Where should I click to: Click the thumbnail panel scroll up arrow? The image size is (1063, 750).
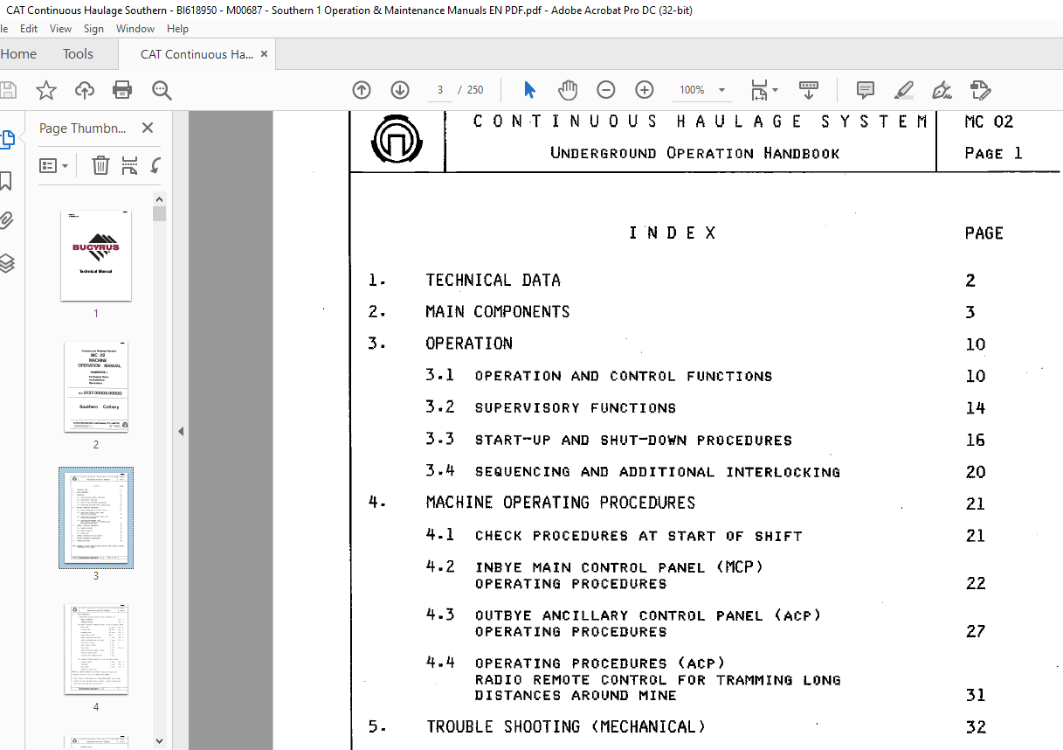coord(159,199)
